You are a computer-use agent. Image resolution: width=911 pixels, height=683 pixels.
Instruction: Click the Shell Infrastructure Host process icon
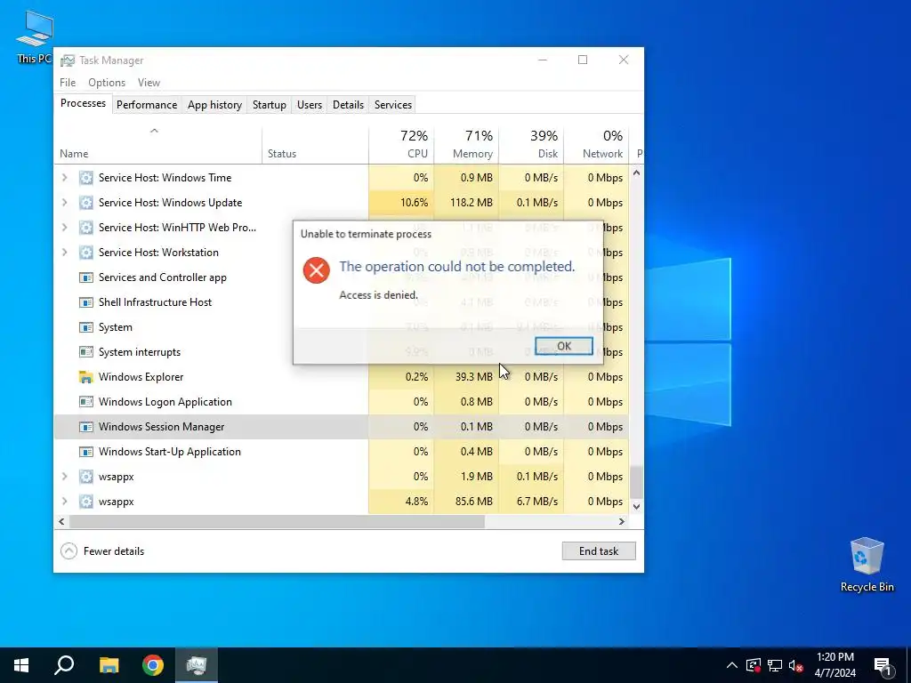click(86, 302)
